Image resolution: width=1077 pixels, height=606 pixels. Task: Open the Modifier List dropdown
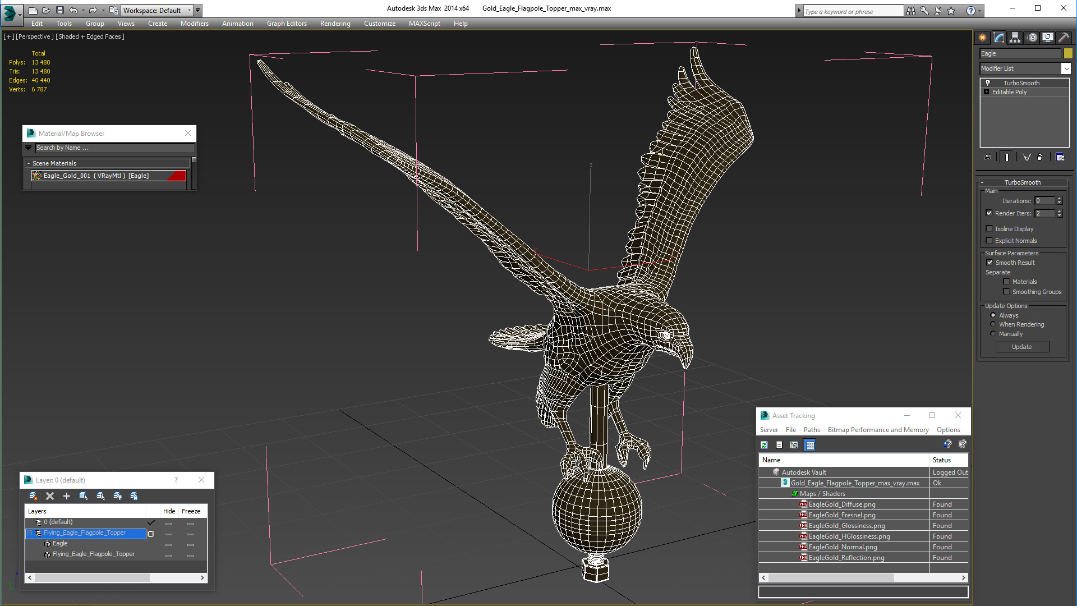tap(1066, 68)
